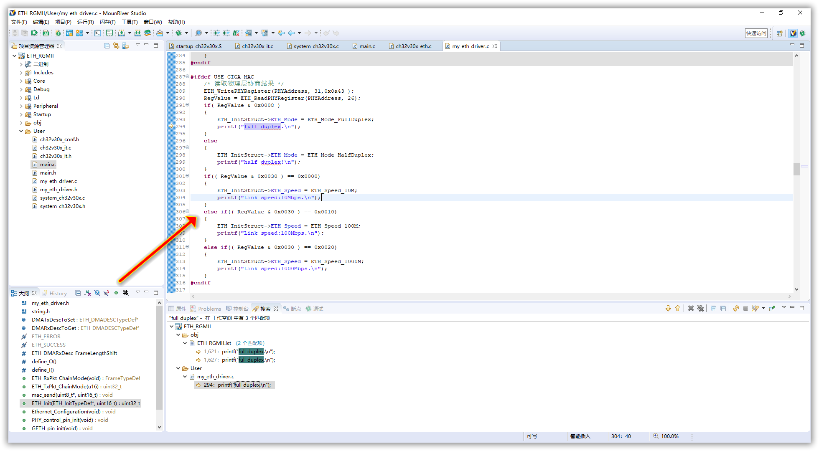Click the editor vertical scrollbar thumb
819x451 pixels.
(796, 169)
